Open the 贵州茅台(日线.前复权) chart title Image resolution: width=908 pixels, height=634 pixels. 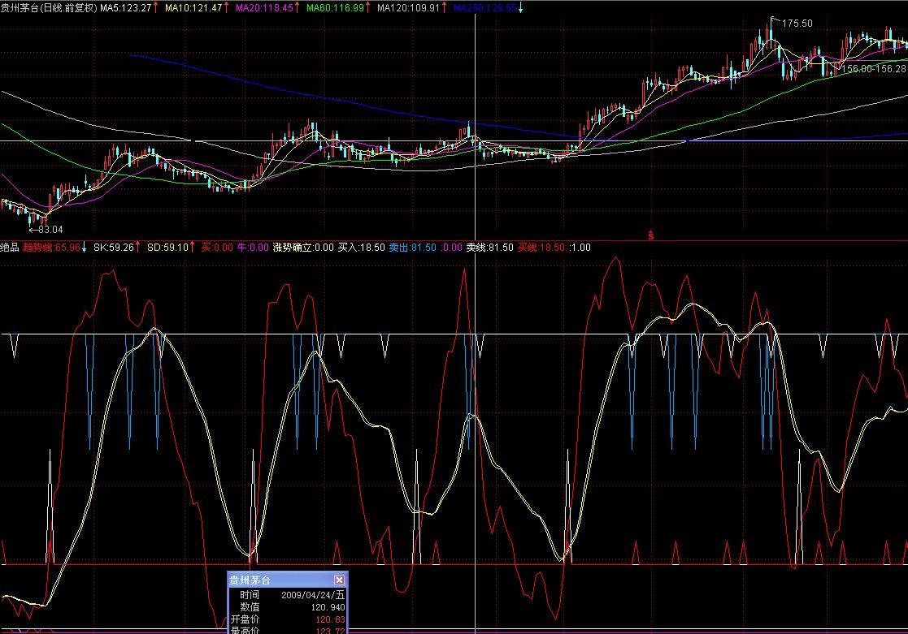click(x=48, y=7)
